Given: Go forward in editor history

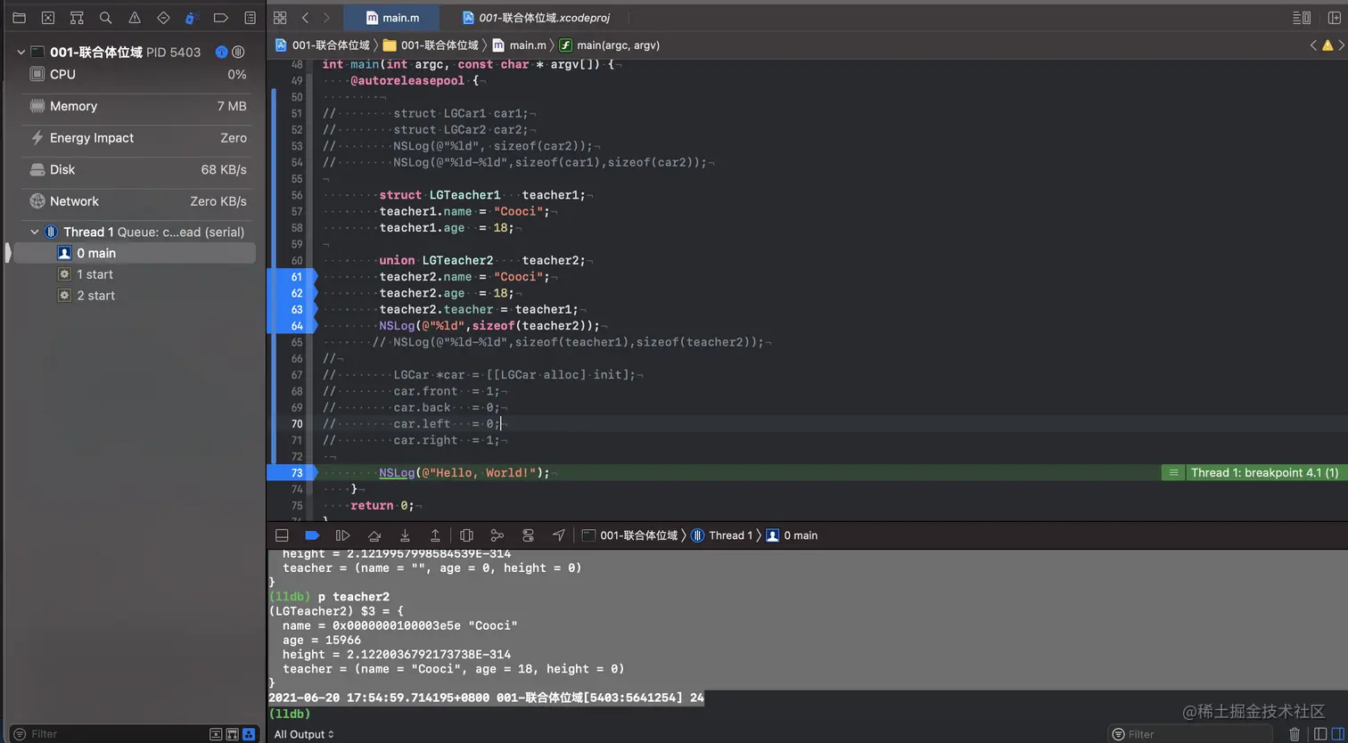Looking at the screenshot, I should coord(326,18).
